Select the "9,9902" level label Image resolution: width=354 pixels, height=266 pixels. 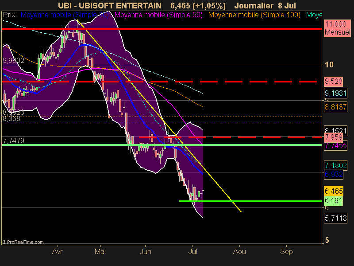tap(13, 60)
